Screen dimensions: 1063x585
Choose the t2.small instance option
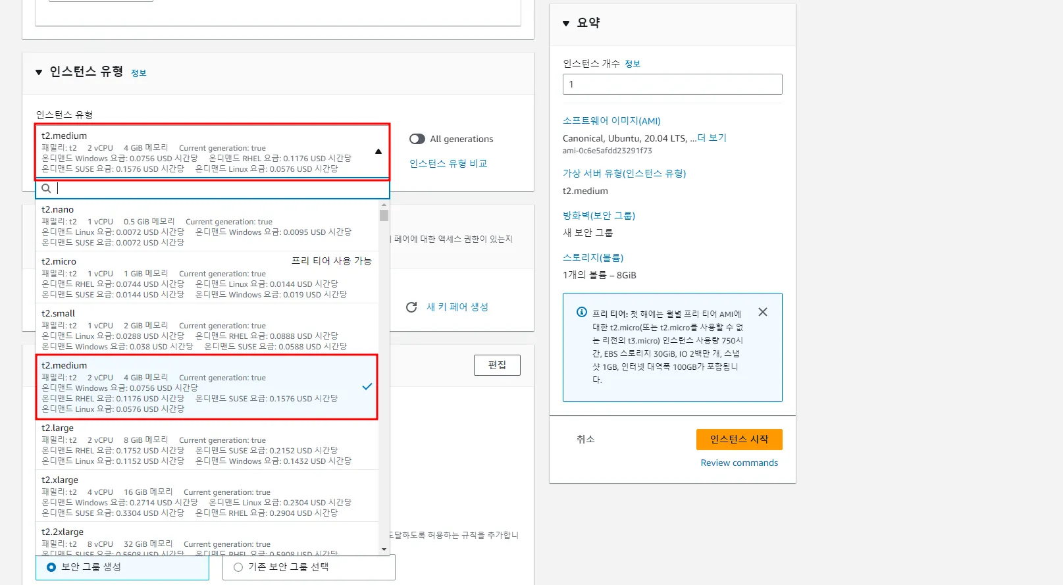pyautogui.click(x=207, y=330)
